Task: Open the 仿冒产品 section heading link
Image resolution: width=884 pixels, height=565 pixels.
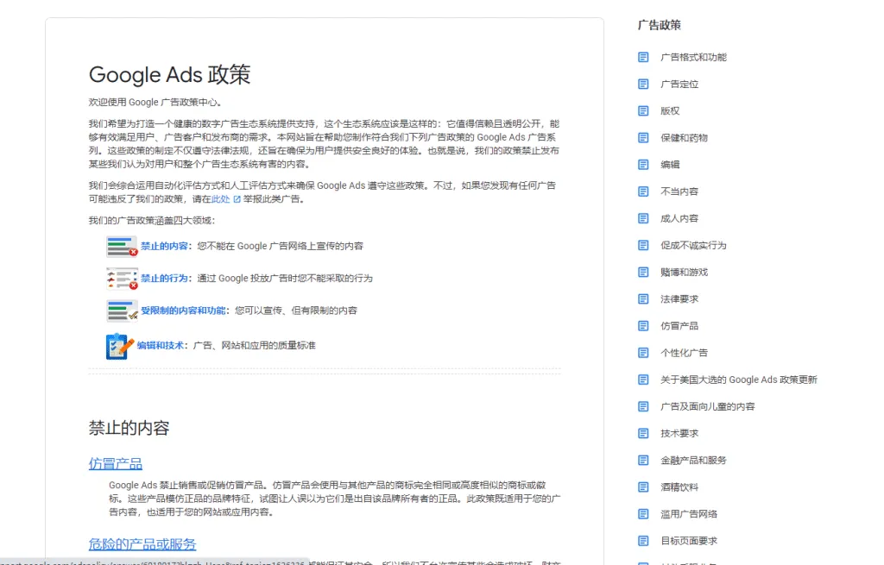Action: [x=115, y=464]
